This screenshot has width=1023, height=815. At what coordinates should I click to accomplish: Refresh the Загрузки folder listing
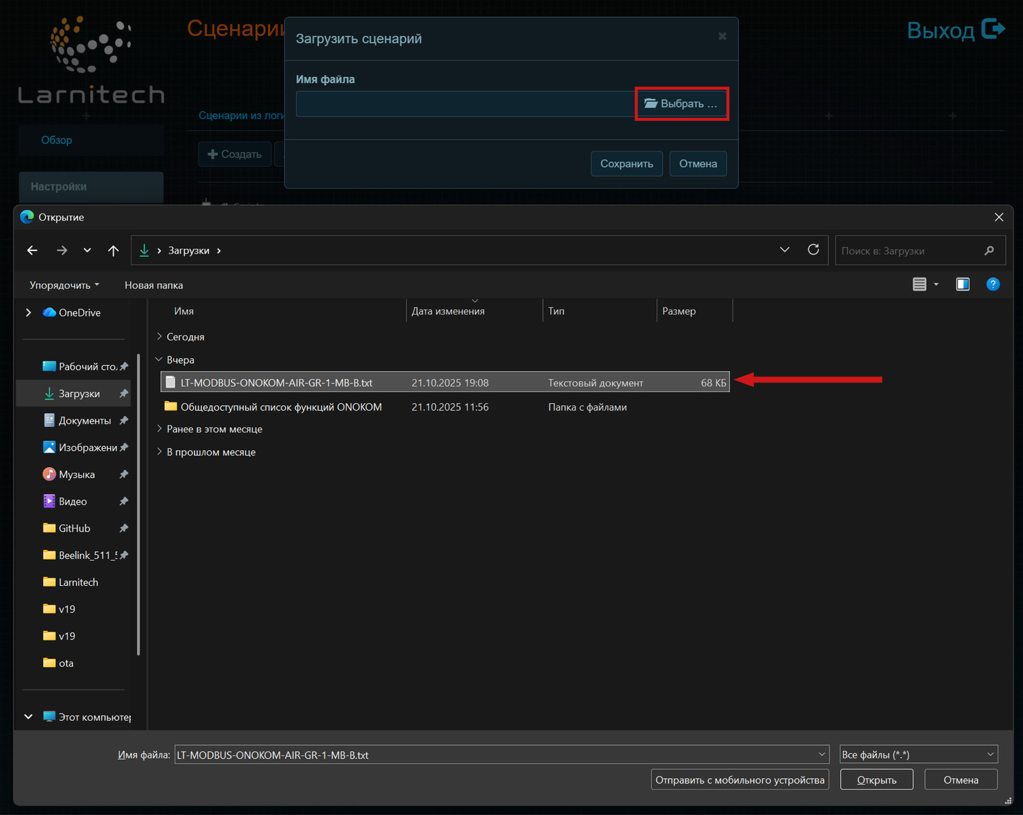[813, 250]
